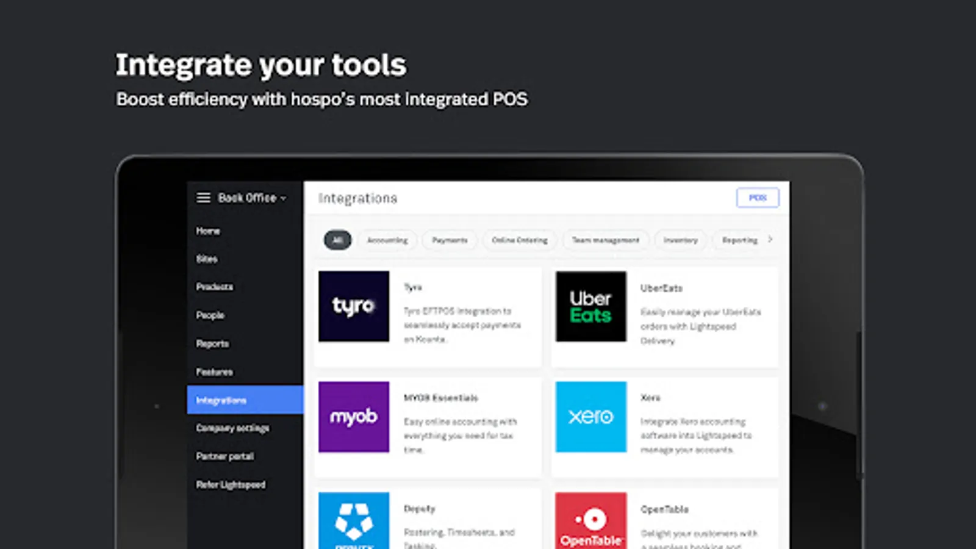Click the "Integrate Xero accounting software" description
976x549 pixels.
coord(696,436)
